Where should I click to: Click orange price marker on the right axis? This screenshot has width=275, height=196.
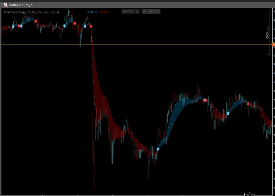coord(273,45)
